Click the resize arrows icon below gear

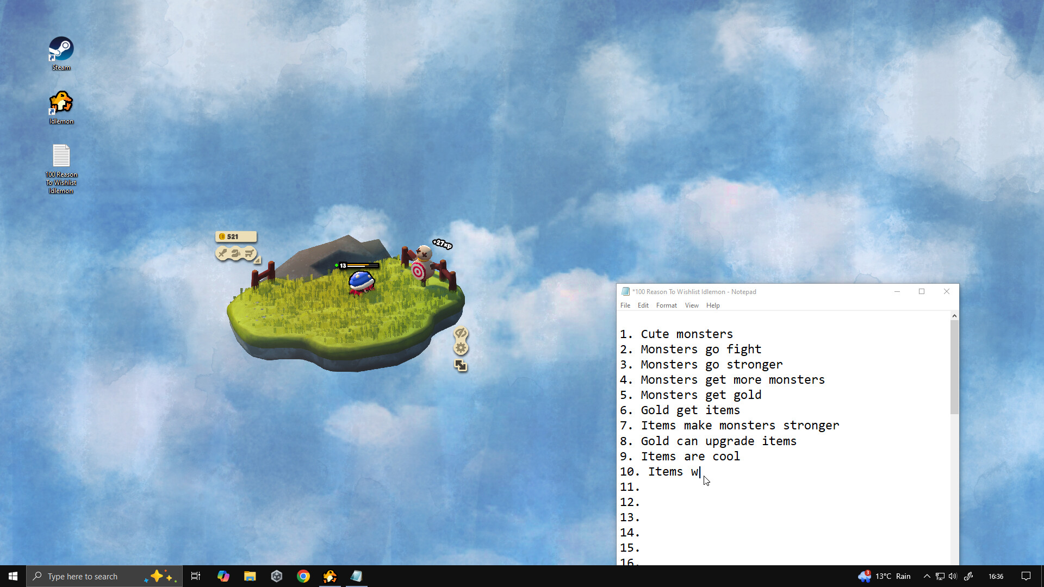(461, 366)
